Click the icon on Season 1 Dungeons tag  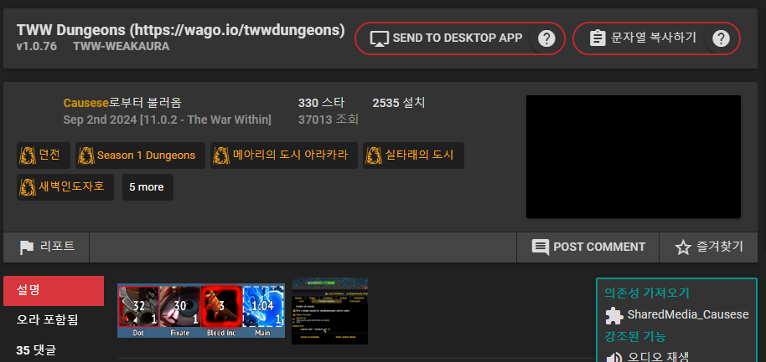tap(86, 156)
